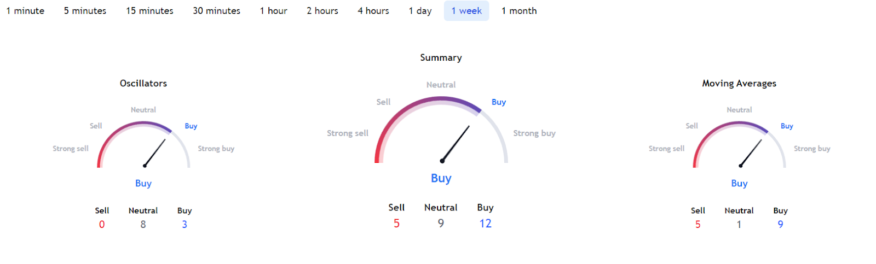This screenshot has width=876, height=264.
Task: Open the Moving Averages heading
Action: pyautogui.click(x=739, y=83)
